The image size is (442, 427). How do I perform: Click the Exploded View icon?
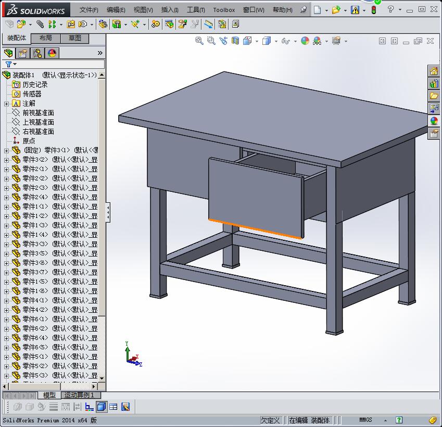click(x=182, y=25)
